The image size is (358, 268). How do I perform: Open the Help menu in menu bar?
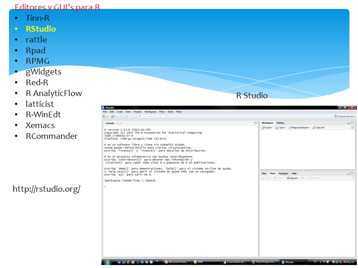tap(179, 112)
